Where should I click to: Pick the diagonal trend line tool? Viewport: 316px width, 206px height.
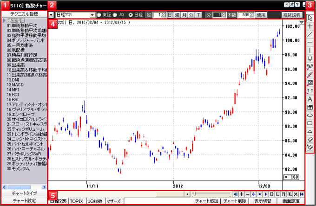point(310,34)
